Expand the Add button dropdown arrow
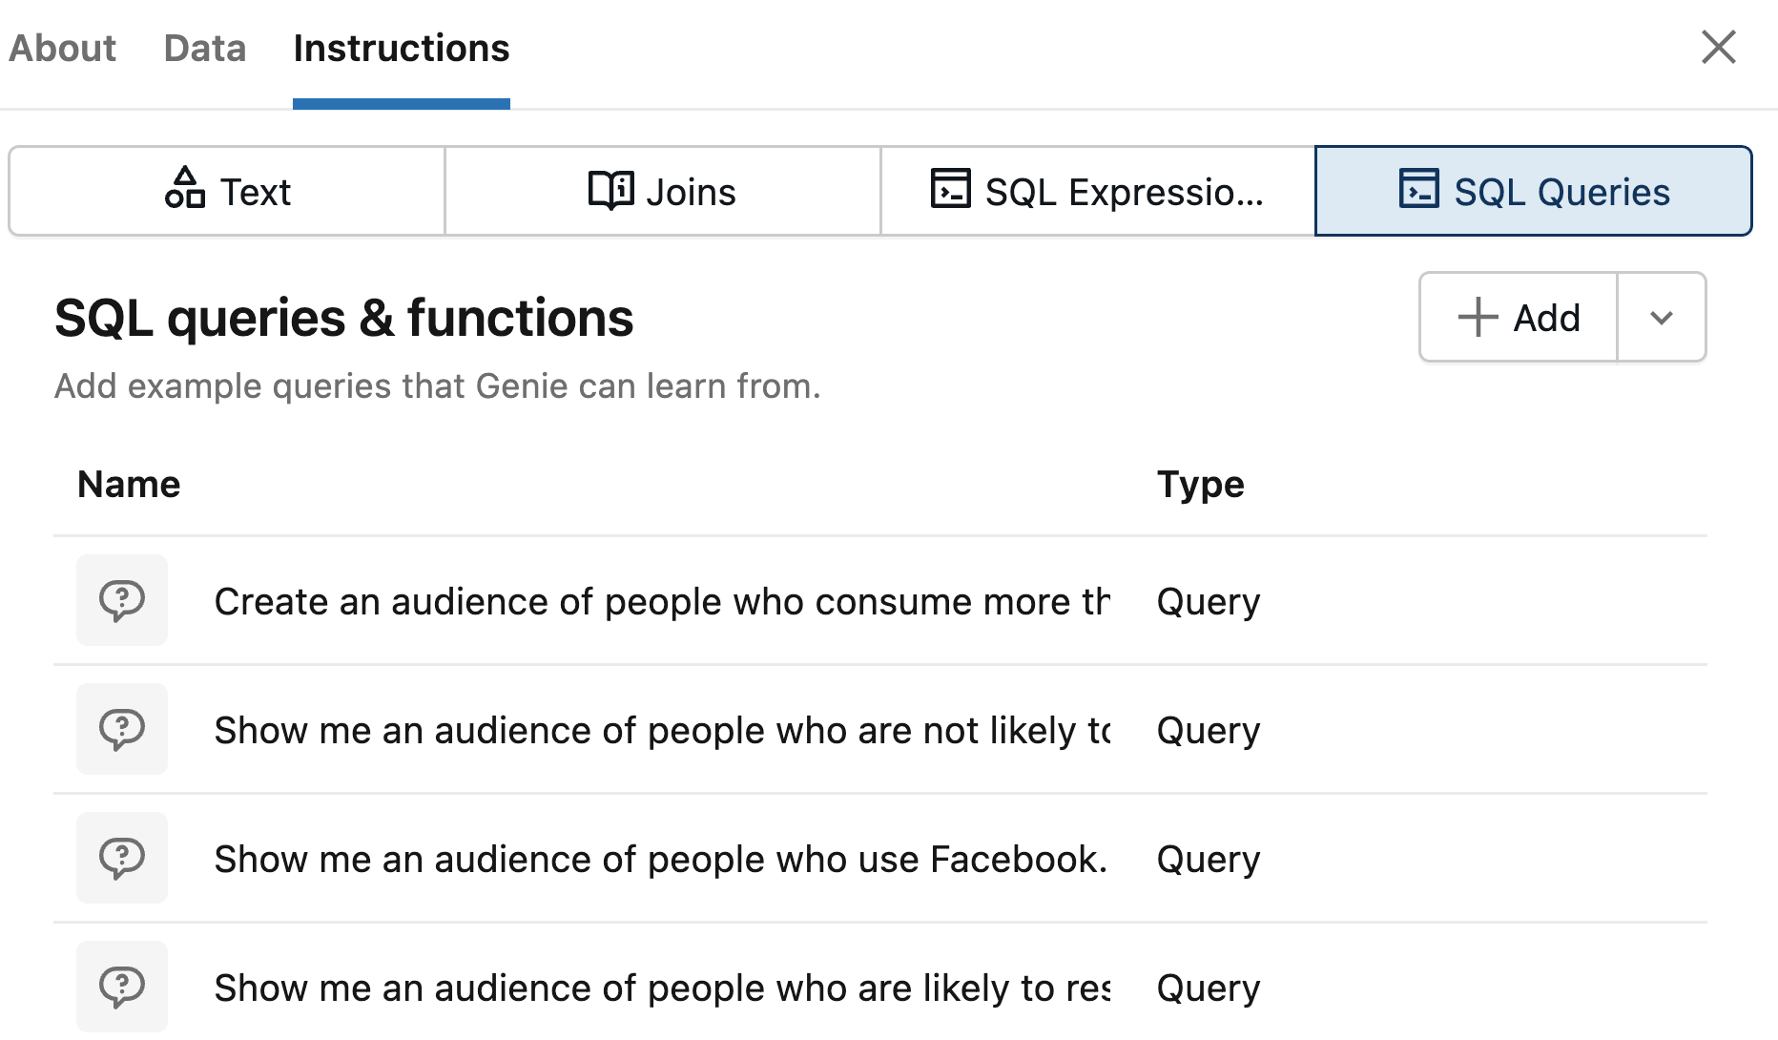1778x1040 pixels. [x=1662, y=318]
